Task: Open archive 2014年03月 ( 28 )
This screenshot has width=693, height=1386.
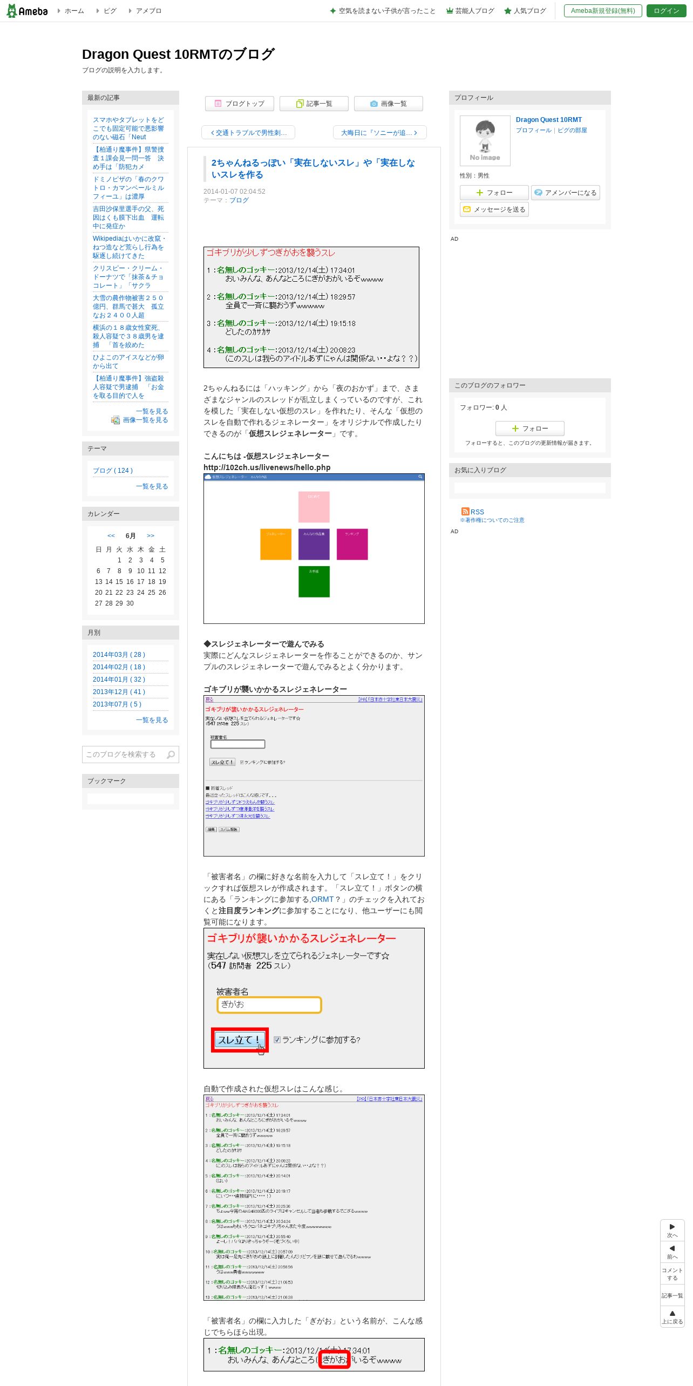Action: (119, 655)
